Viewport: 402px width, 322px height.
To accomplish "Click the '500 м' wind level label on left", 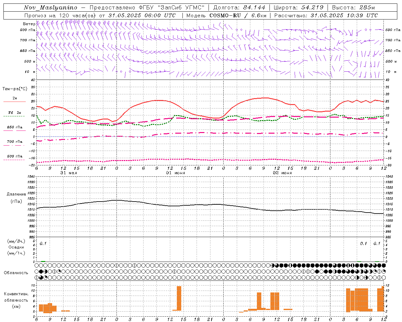I will pyautogui.click(x=30, y=61).
